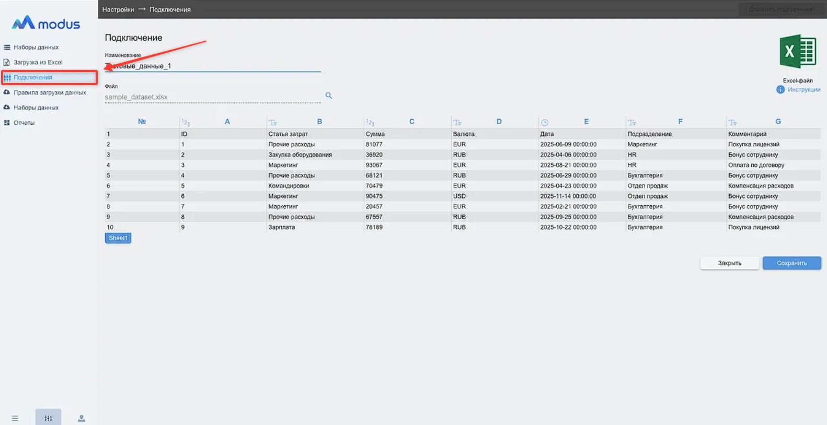Click the search magnifier next to the file field
This screenshot has width=827, height=425.
point(329,96)
